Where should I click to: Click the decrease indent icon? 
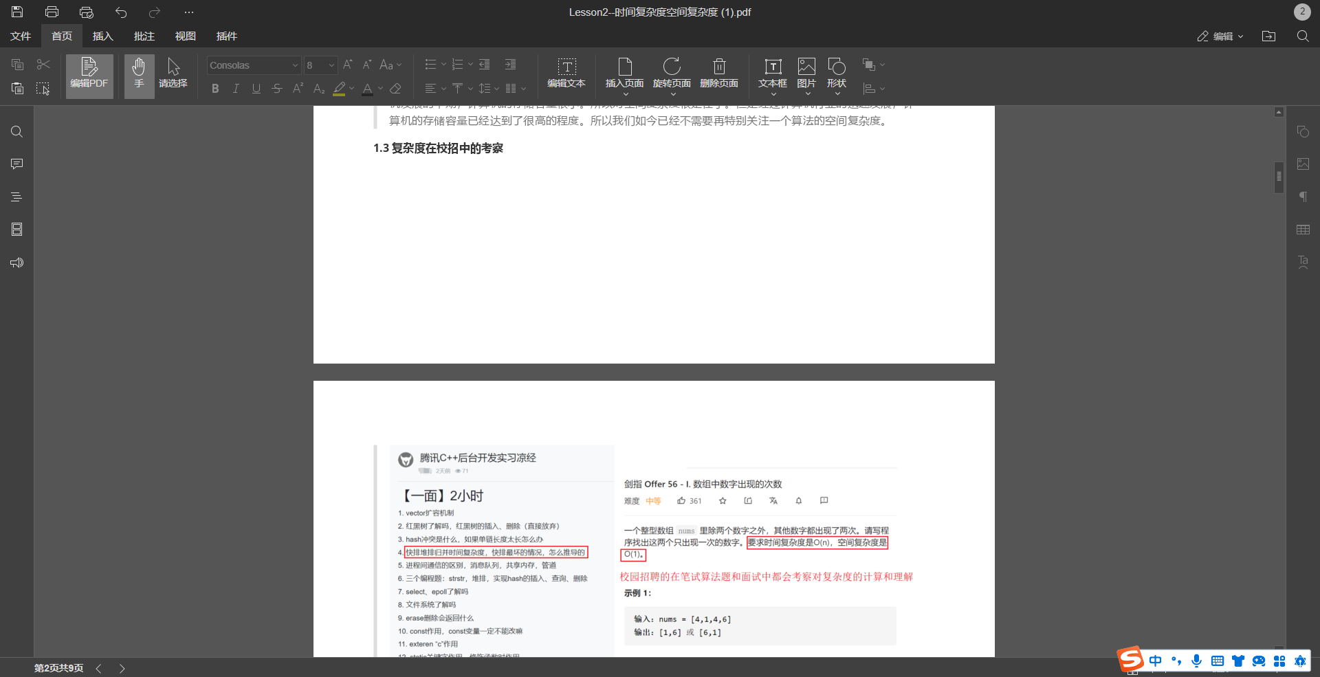(x=485, y=65)
